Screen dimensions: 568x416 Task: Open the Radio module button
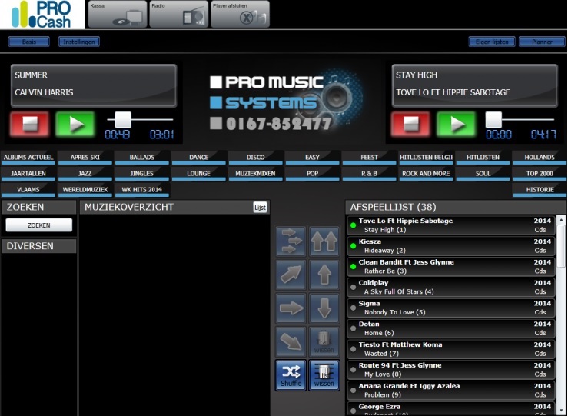coord(179,14)
